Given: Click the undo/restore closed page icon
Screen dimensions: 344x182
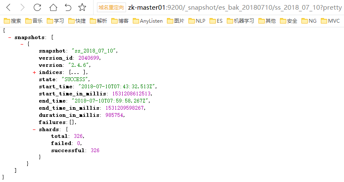Looking at the screenshot, I should pos(68,8).
